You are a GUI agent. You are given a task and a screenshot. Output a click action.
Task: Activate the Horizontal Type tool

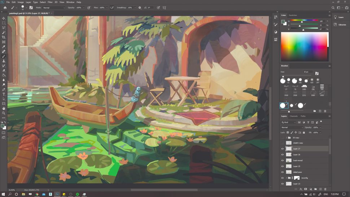[4, 94]
